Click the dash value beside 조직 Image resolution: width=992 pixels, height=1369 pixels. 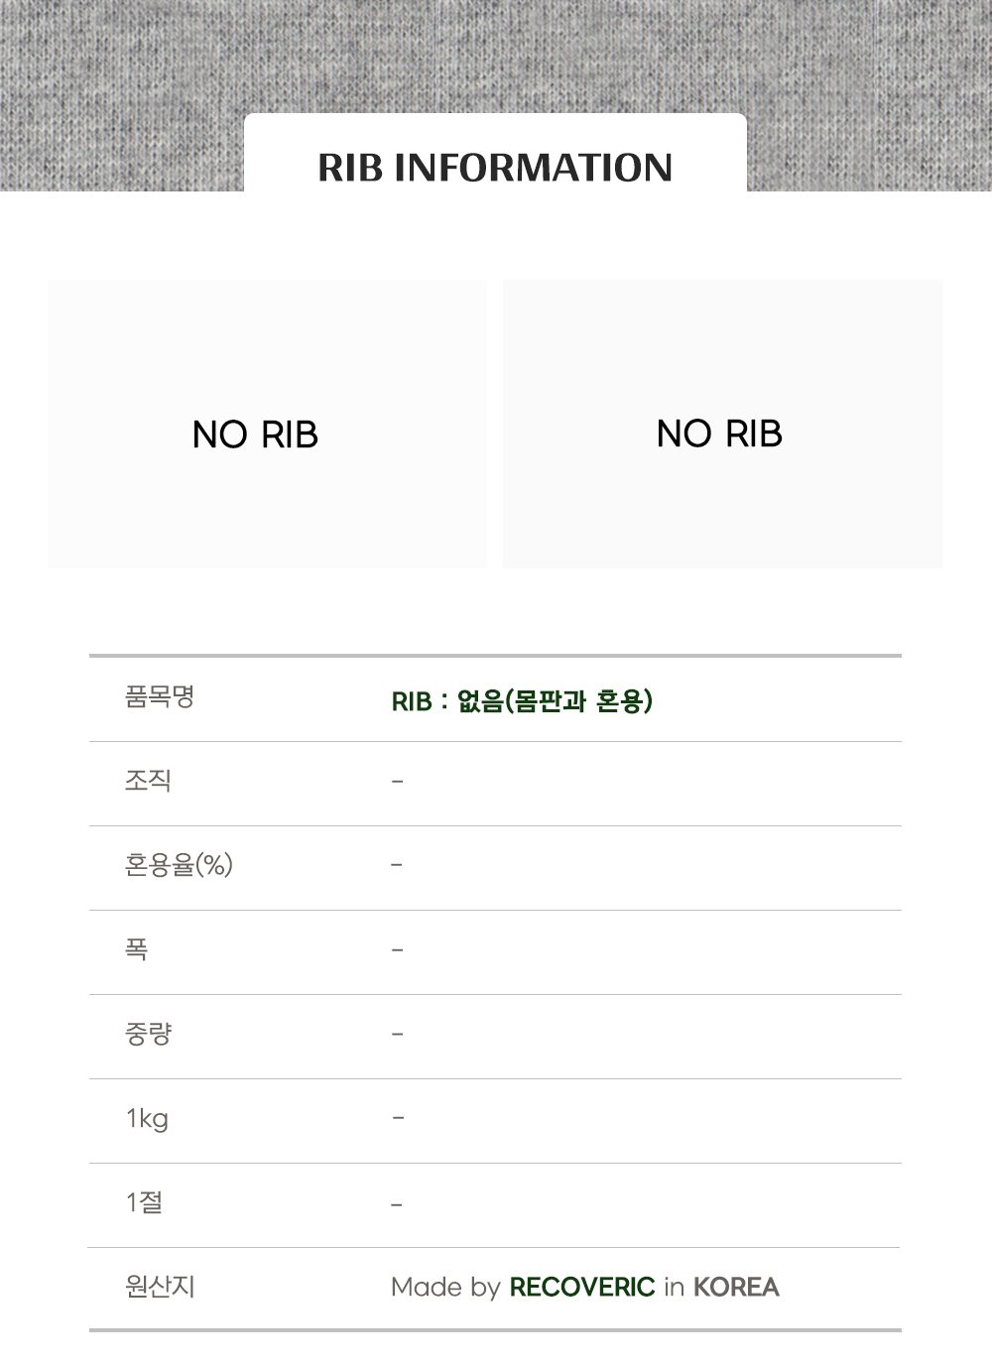point(397,782)
